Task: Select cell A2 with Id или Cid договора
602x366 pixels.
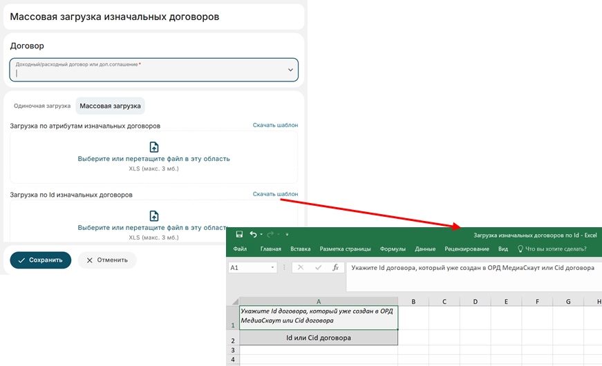Action: coord(318,338)
